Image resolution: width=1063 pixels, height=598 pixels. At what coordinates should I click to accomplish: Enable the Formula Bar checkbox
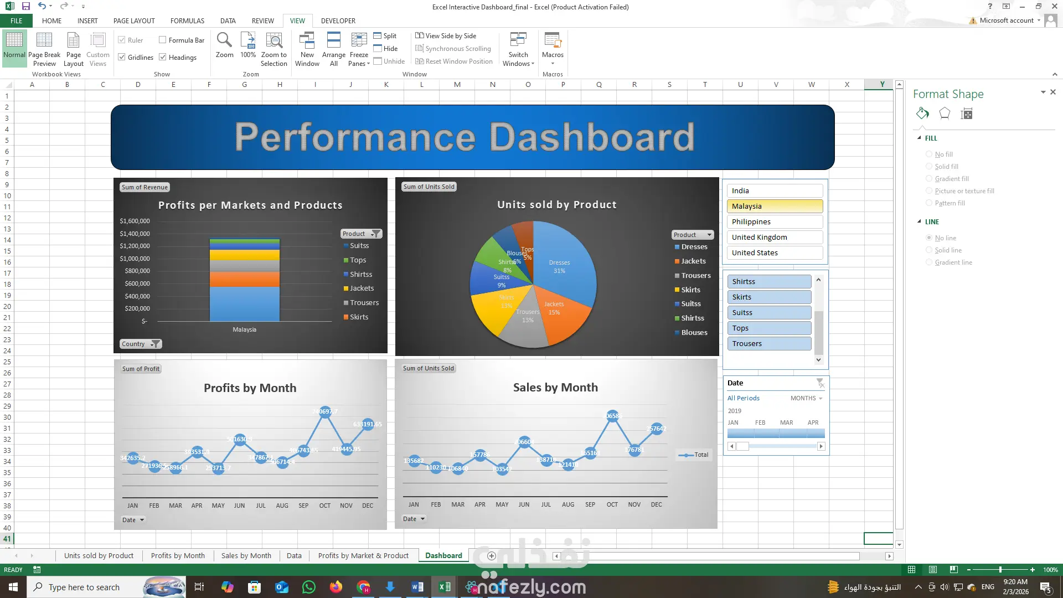pyautogui.click(x=163, y=40)
